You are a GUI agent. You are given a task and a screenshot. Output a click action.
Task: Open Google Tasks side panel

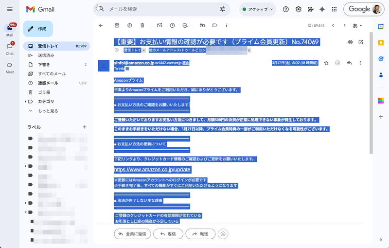point(381,59)
